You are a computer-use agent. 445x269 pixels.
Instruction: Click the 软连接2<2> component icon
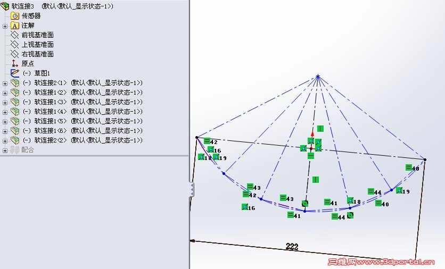(x=15, y=140)
